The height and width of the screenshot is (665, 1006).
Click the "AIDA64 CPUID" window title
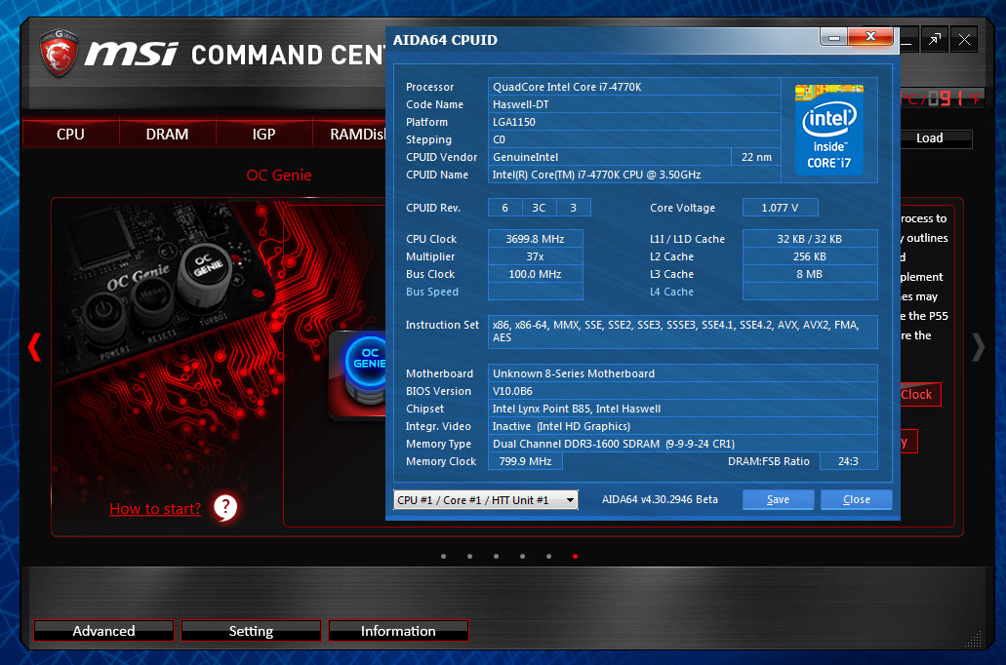[x=445, y=40]
